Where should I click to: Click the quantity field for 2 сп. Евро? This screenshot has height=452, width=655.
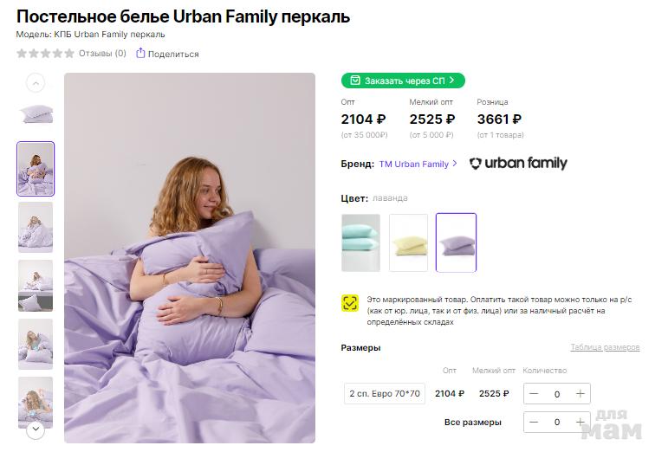556,394
